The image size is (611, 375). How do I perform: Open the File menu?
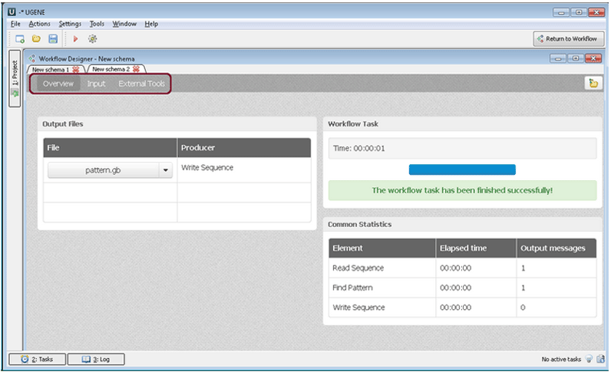click(15, 24)
